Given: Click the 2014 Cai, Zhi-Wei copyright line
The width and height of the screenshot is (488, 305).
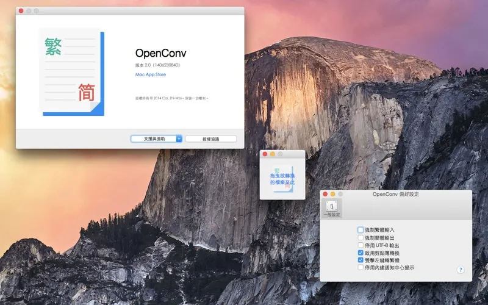Looking at the screenshot, I should coord(171,98).
